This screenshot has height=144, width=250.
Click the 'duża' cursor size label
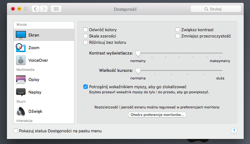220,78
